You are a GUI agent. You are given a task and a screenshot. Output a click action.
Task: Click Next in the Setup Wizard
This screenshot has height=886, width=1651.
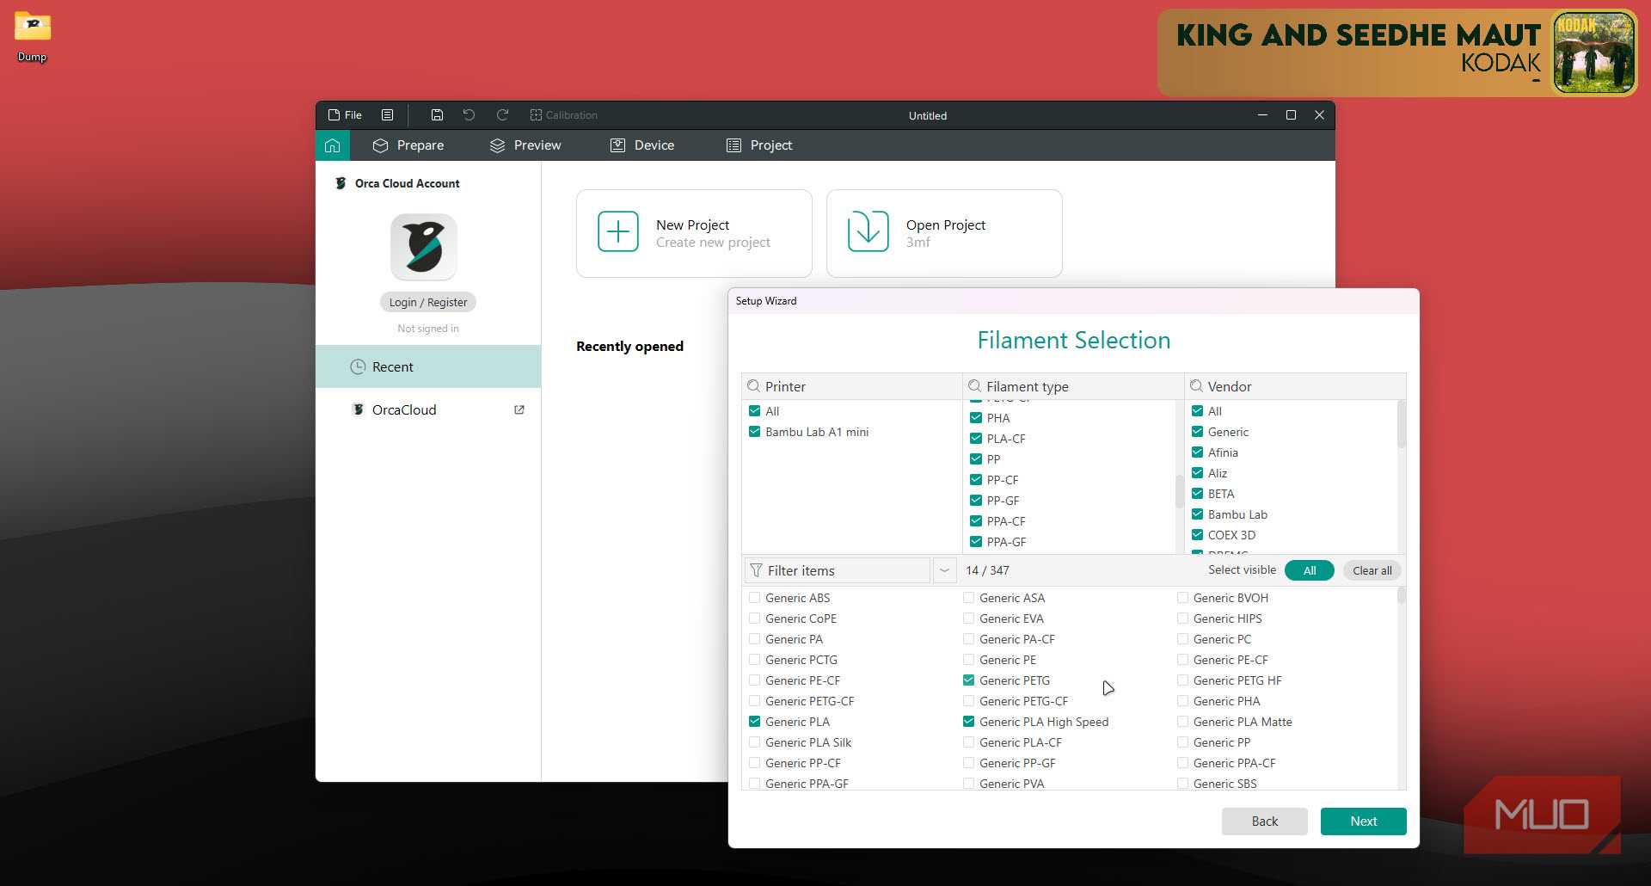(x=1363, y=821)
